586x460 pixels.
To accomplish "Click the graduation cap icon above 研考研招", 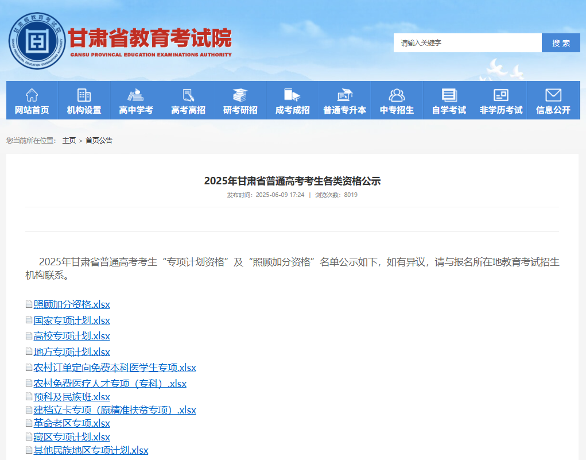I will pyautogui.click(x=240, y=94).
